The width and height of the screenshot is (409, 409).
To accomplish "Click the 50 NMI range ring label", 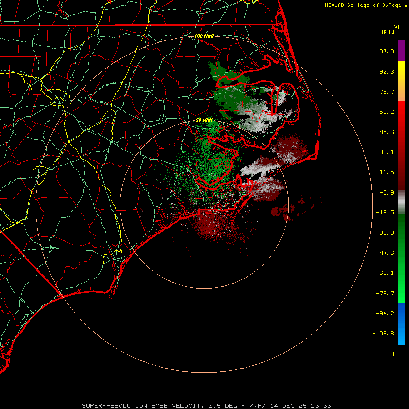I will tap(204, 120).
